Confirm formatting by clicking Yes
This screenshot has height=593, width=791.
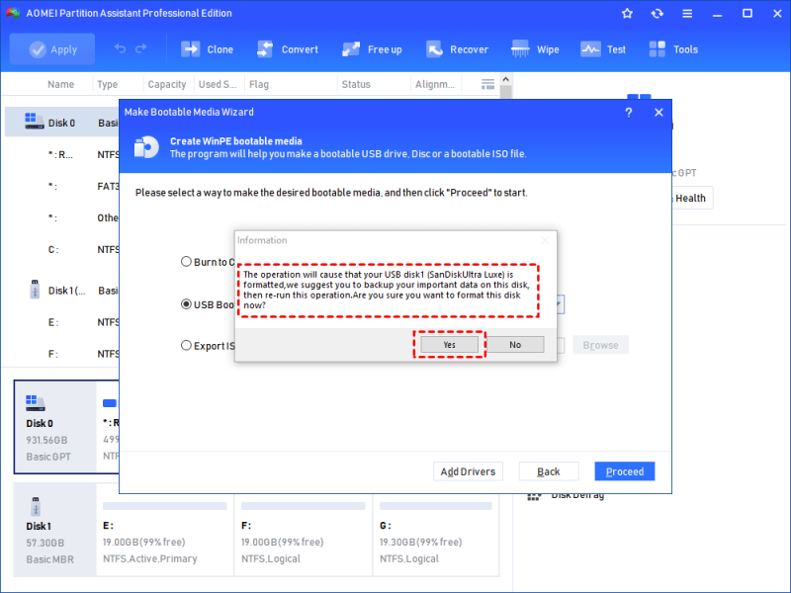pos(449,344)
